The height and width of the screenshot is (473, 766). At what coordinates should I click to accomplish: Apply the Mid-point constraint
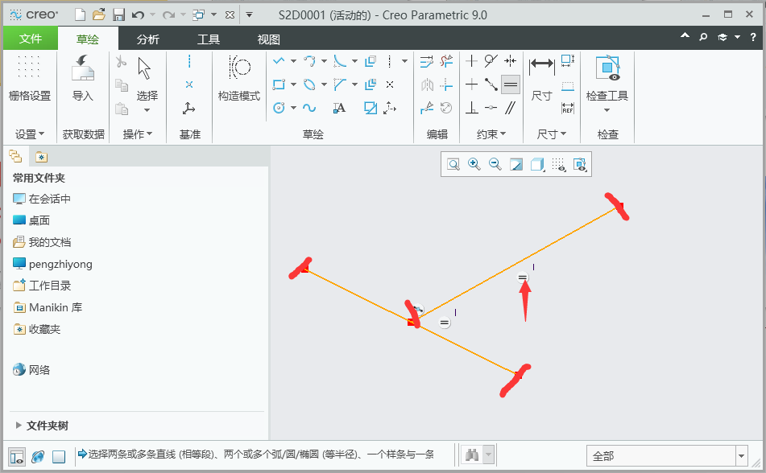click(491, 84)
